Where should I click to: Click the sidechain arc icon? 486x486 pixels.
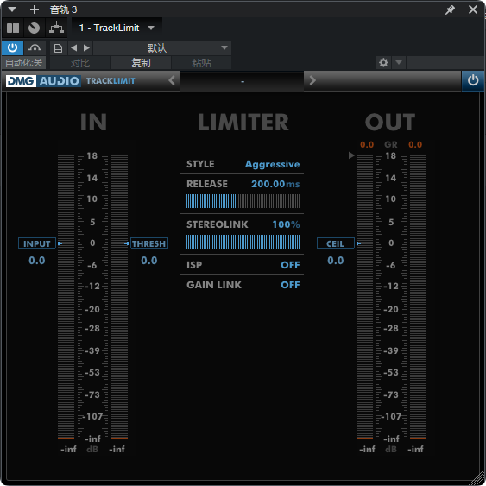[x=35, y=48]
